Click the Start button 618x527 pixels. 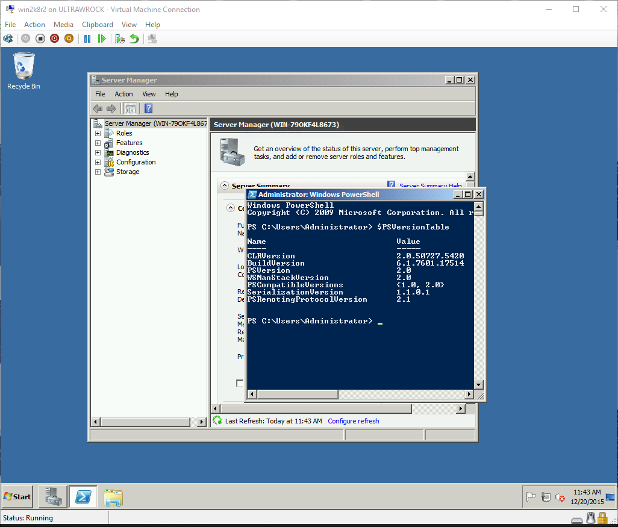17,497
